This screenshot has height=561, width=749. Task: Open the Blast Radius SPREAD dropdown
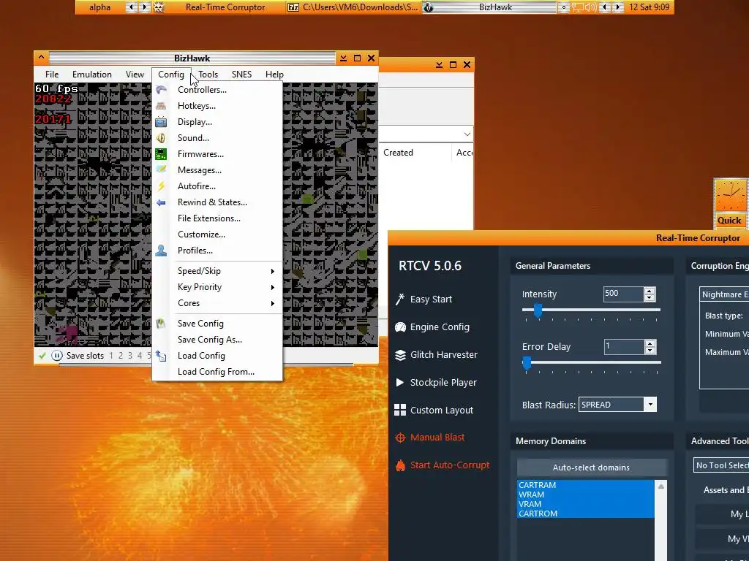(650, 405)
